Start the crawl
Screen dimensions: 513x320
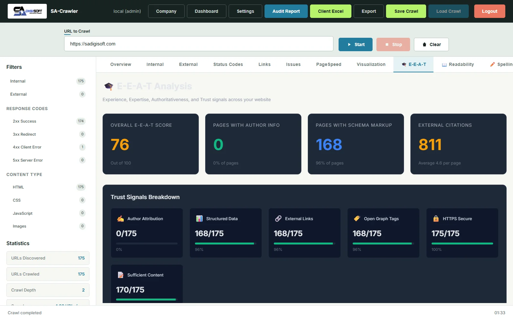pyautogui.click(x=356, y=44)
